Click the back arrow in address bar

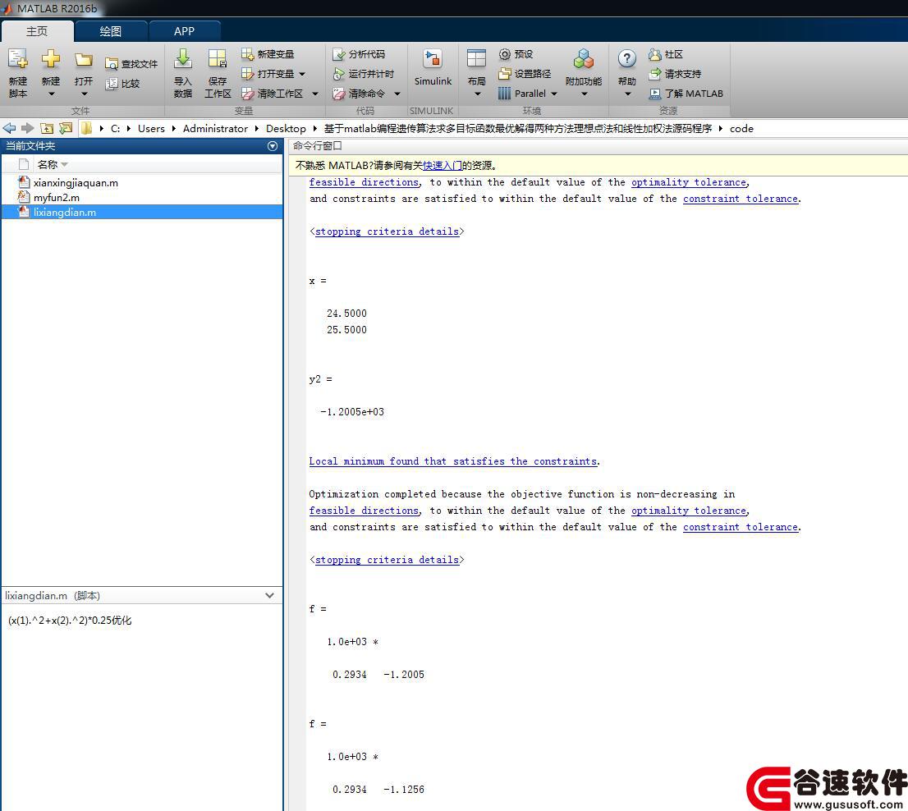9,128
